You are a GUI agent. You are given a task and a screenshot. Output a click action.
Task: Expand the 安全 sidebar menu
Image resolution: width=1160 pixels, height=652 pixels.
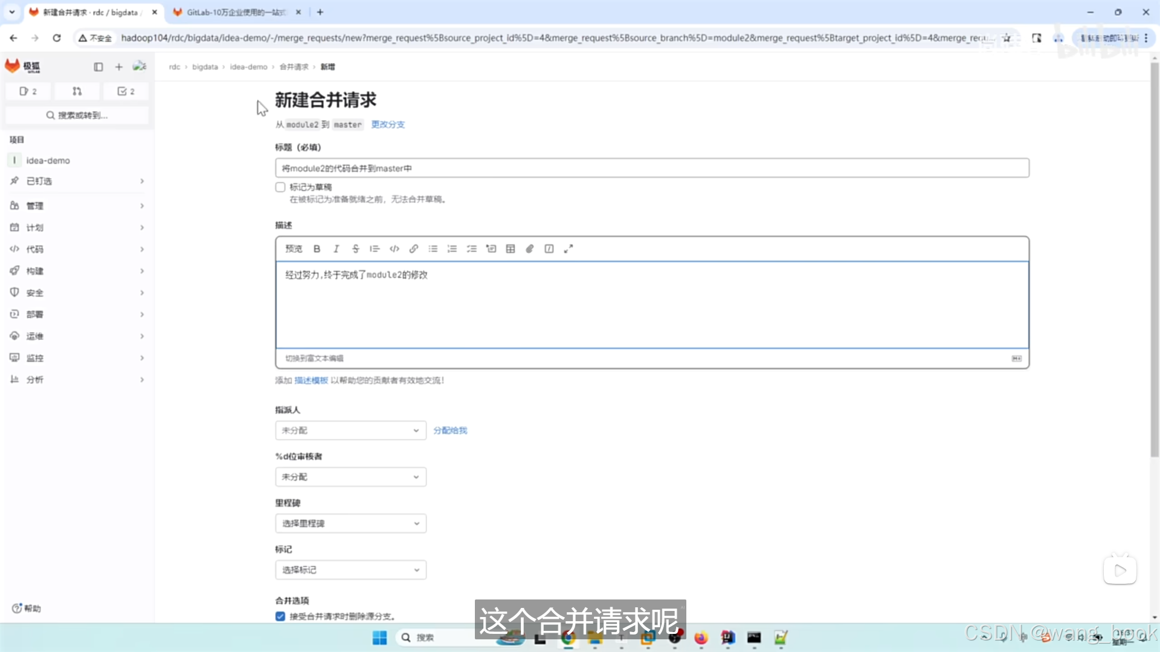(x=77, y=293)
